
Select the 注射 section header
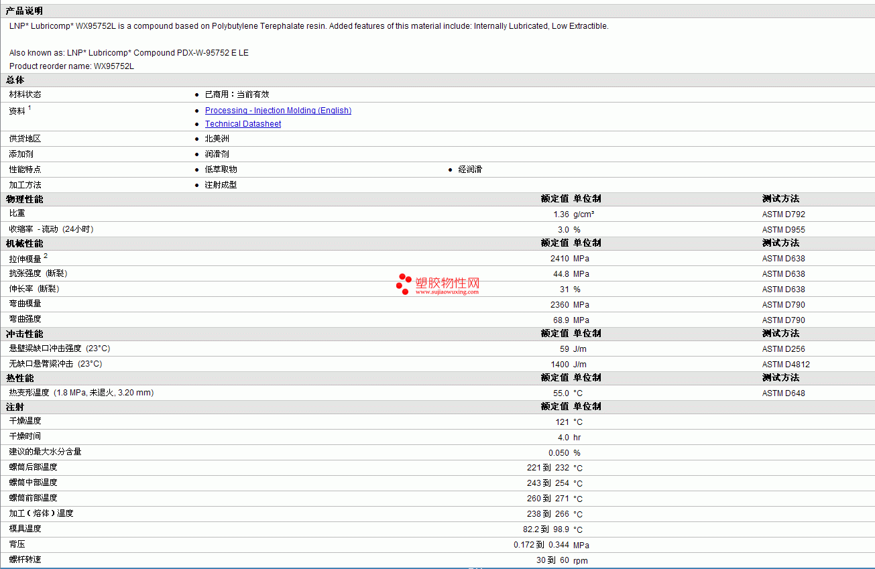(15, 407)
